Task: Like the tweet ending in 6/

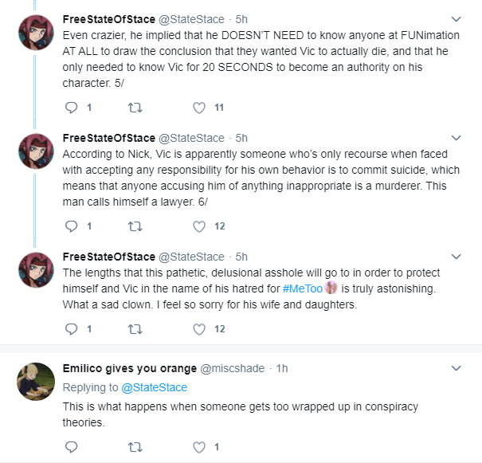Action: 199,226
